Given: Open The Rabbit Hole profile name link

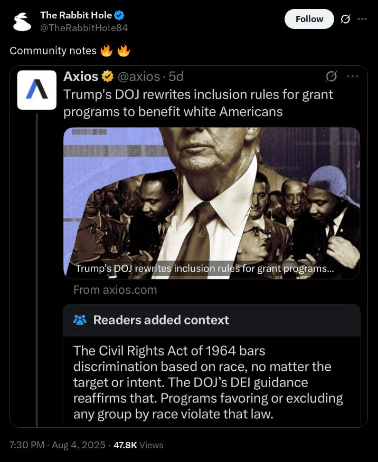Looking at the screenshot, I should click(x=76, y=15).
